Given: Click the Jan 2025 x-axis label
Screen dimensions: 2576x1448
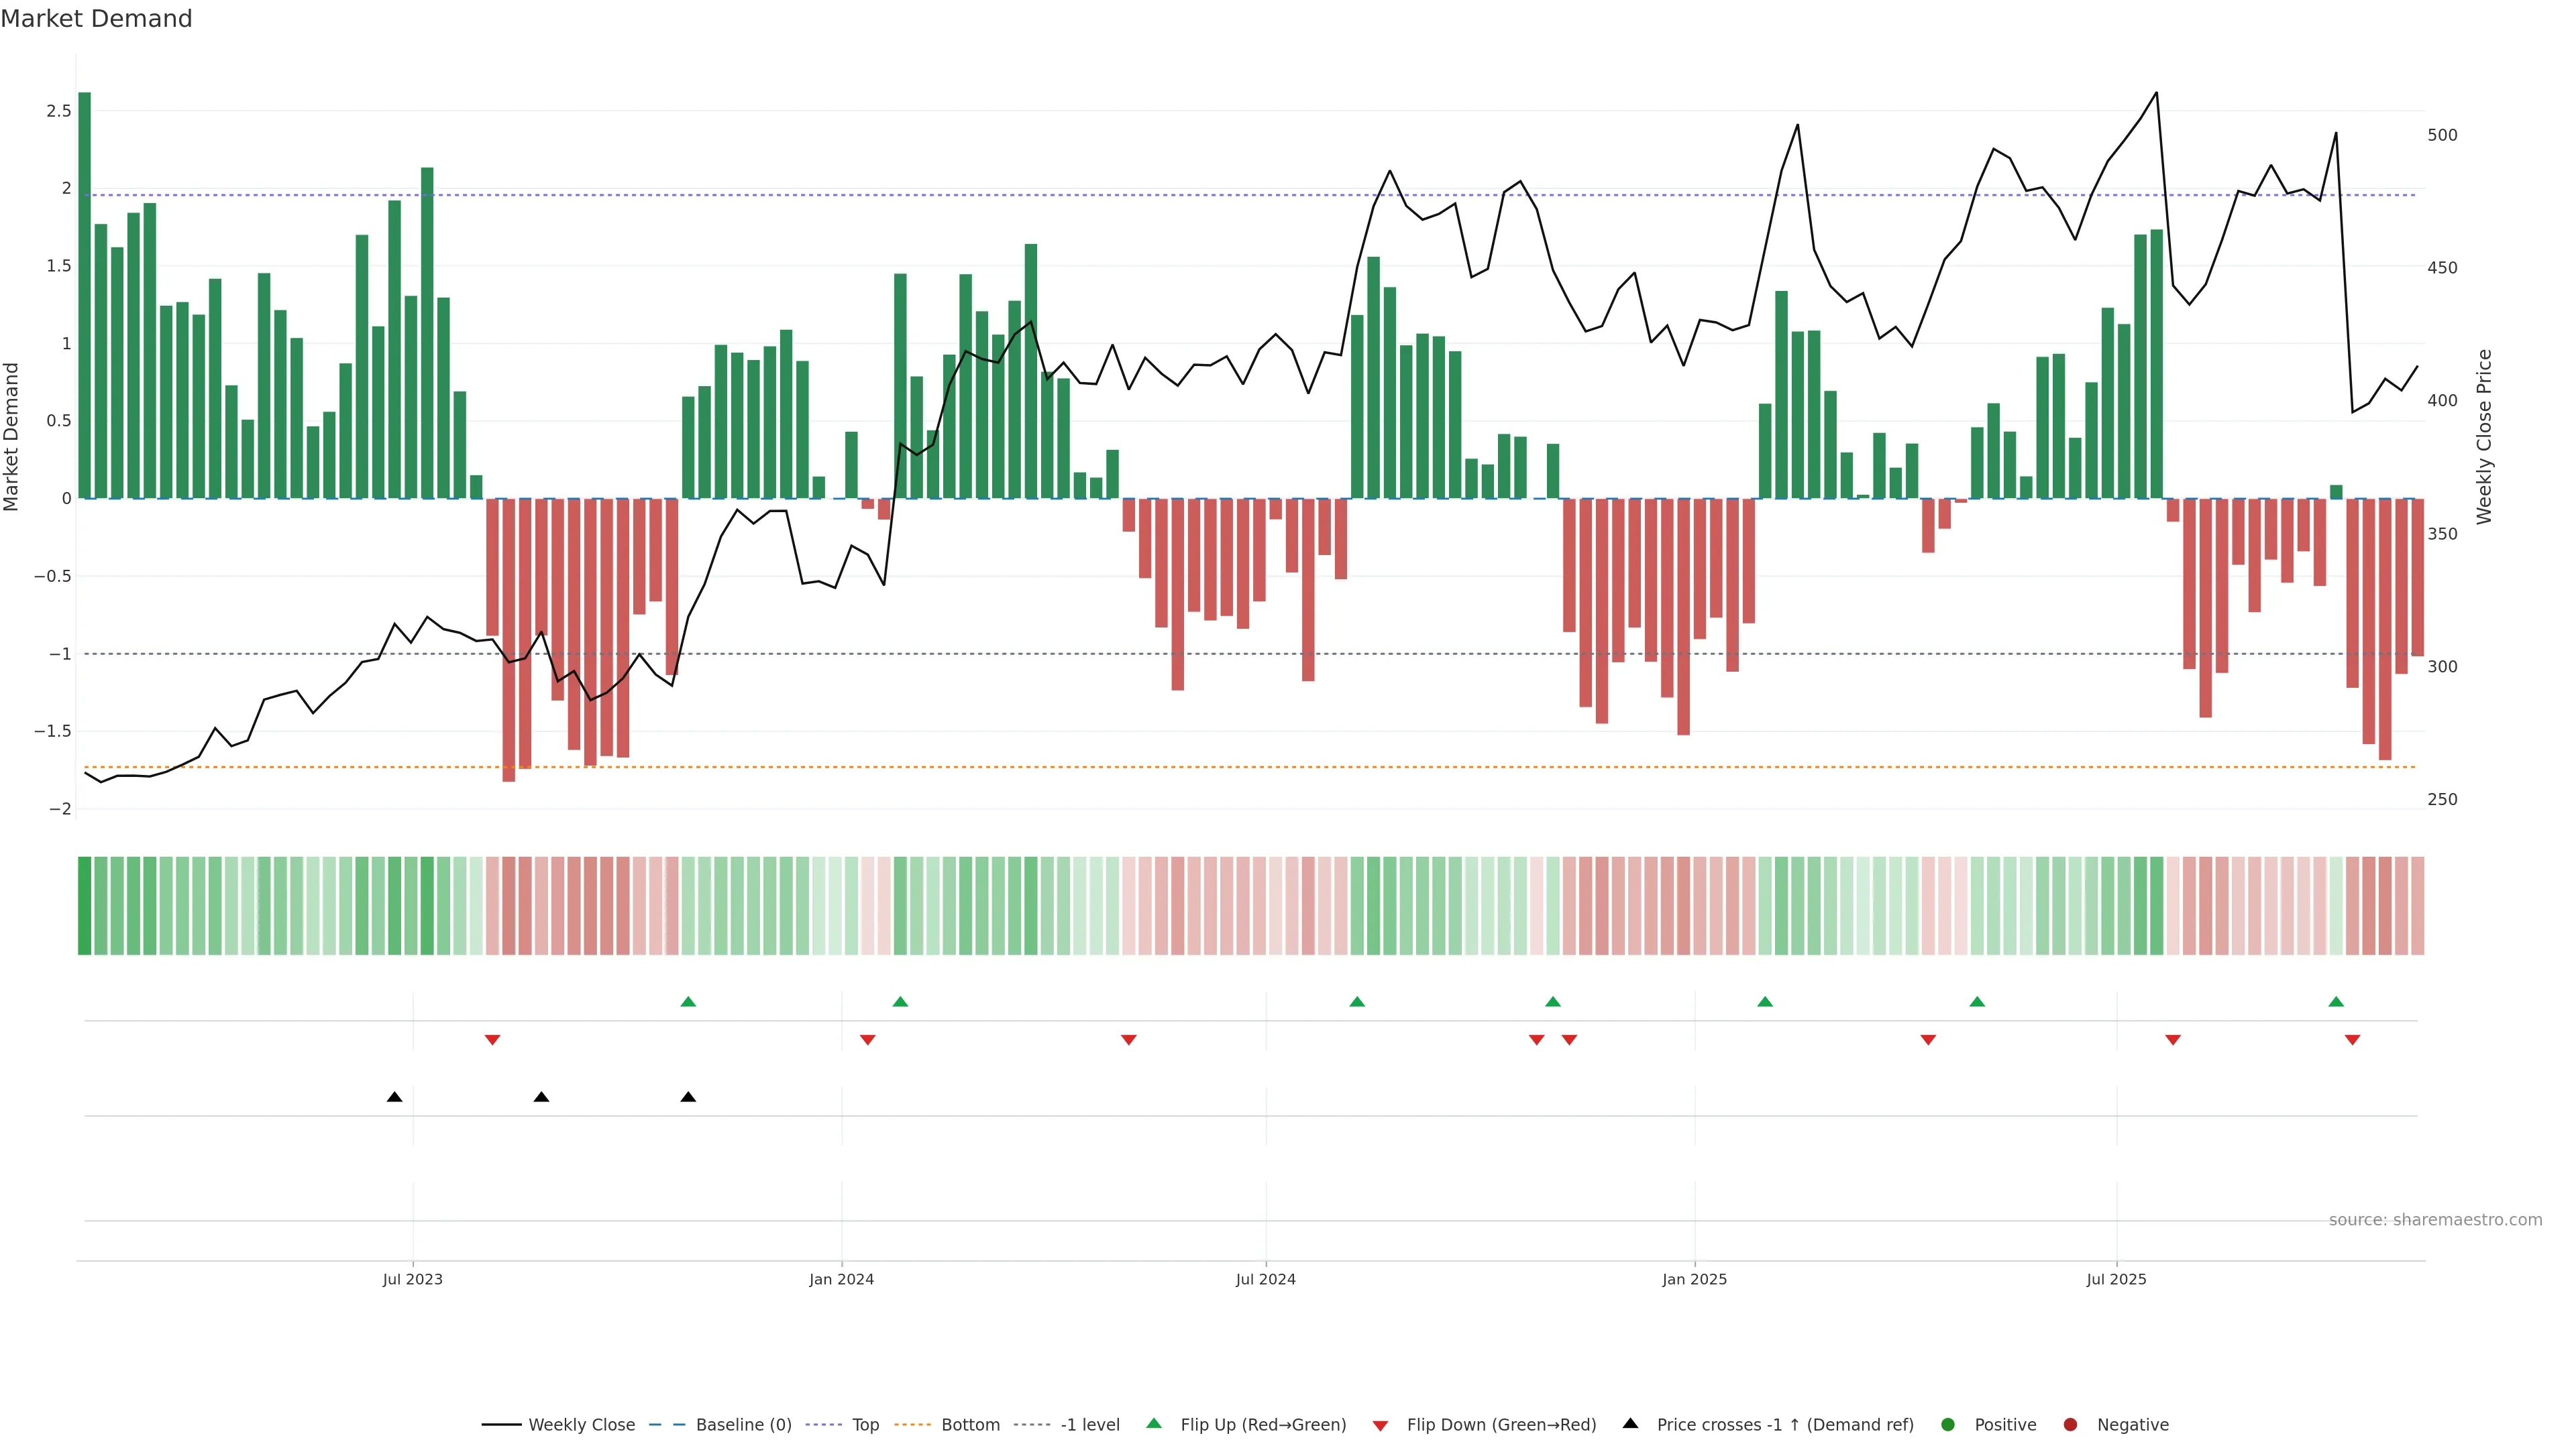Looking at the screenshot, I should tap(1694, 1279).
